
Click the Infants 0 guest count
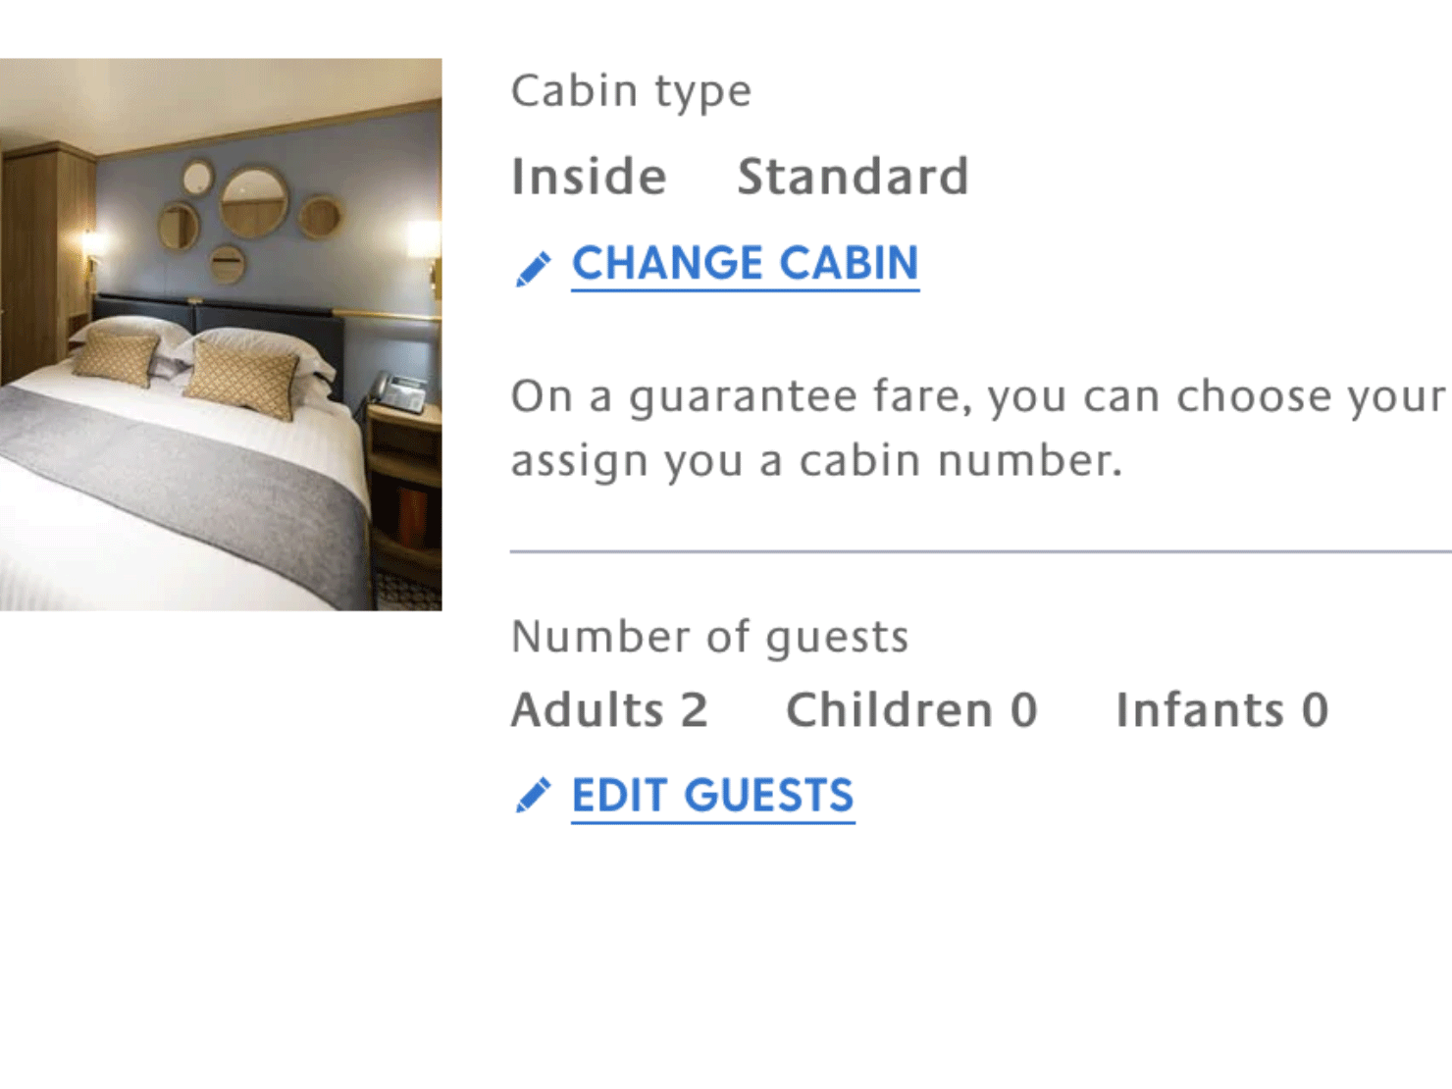click(1220, 710)
